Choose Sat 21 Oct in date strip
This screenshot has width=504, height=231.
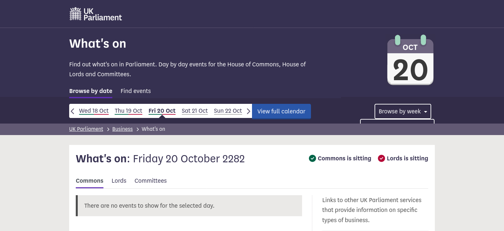pos(195,111)
